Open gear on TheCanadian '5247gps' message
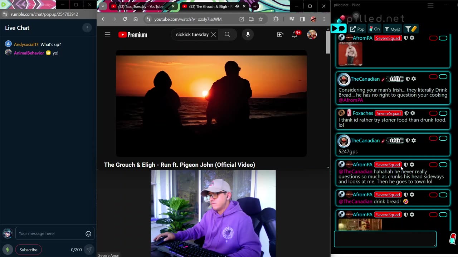 coord(414,141)
